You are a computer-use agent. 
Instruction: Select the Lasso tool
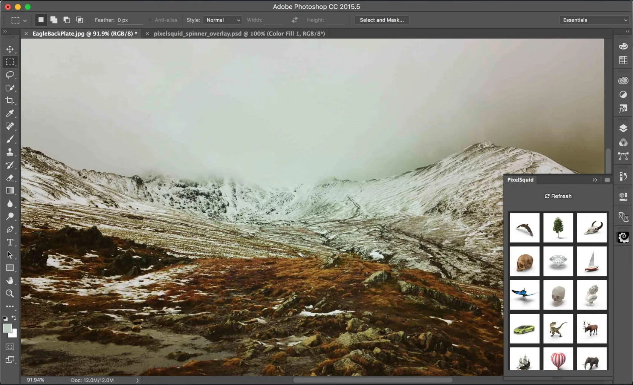10,75
